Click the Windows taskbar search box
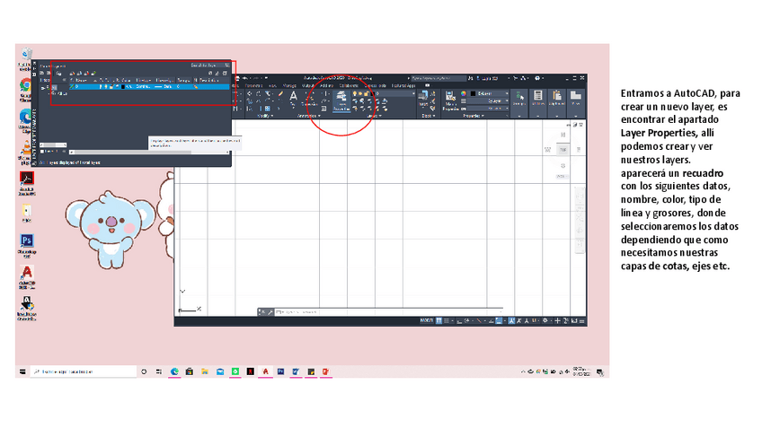Image resolution: width=762 pixels, height=428 pixels. (x=84, y=371)
